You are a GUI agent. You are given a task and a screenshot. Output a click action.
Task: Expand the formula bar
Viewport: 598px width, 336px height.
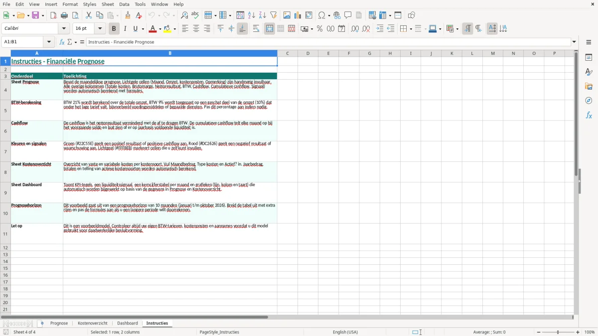click(574, 42)
